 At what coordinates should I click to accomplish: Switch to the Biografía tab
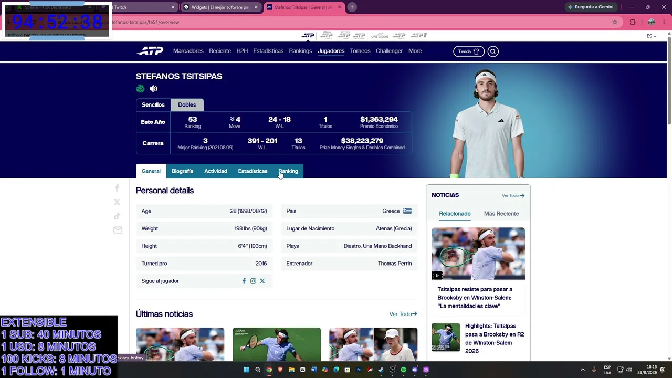tap(182, 171)
